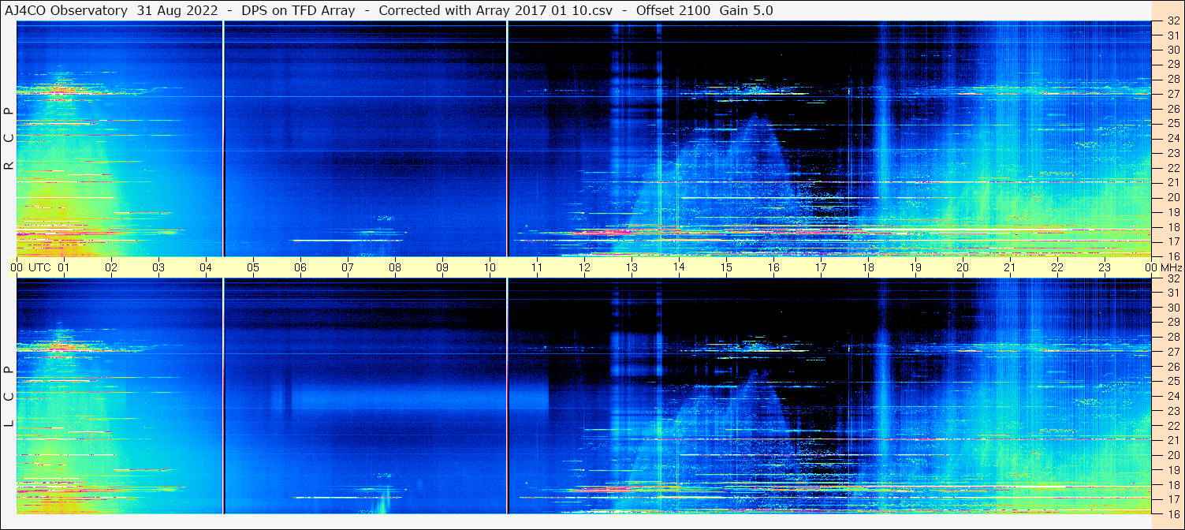This screenshot has height=530, width=1185.
Task: Click hour 17 on the UTC time axis
Action: pyautogui.click(x=821, y=267)
